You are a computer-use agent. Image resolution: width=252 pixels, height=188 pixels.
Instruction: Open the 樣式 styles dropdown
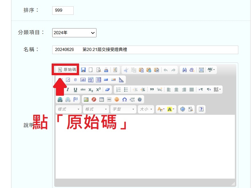click(68, 109)
